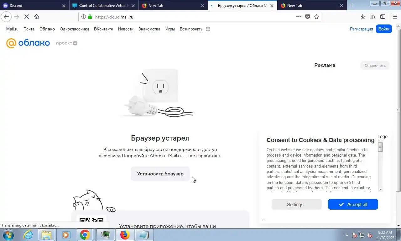
Task: Close the Discord tab
Action: point(64,6)
